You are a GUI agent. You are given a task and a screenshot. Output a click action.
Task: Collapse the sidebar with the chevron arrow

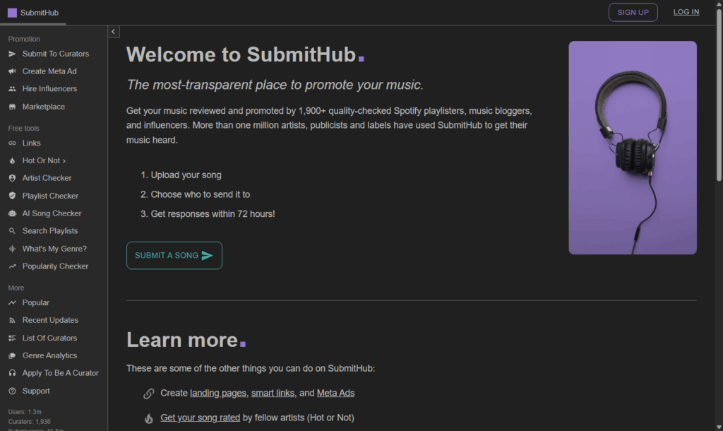(x=114, y=32)
